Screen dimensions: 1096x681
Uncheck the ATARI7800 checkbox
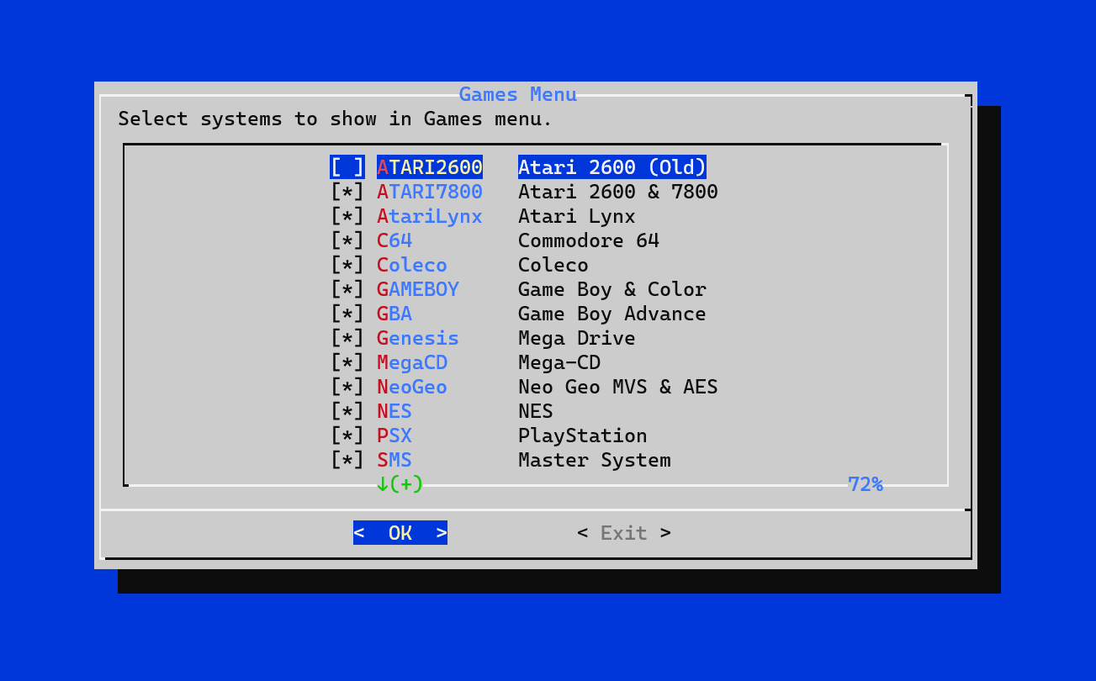(347, 192)
